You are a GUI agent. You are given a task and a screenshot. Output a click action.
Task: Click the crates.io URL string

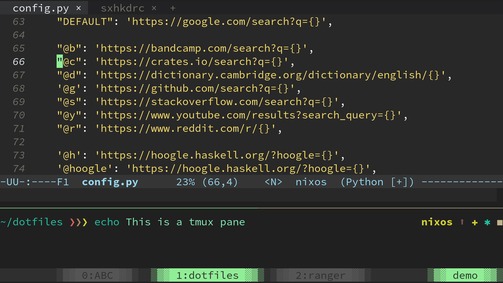[x=192, y=62]
